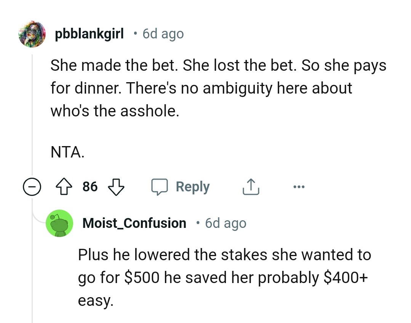Click the 6d ago timestamp on pbblankgirl's comment
Viewport: 411px width, 323px height.
tap(163, 34)
